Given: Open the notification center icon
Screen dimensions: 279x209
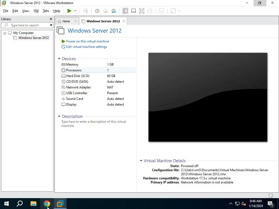Looking at the screenshot, I should pos(271,204).
